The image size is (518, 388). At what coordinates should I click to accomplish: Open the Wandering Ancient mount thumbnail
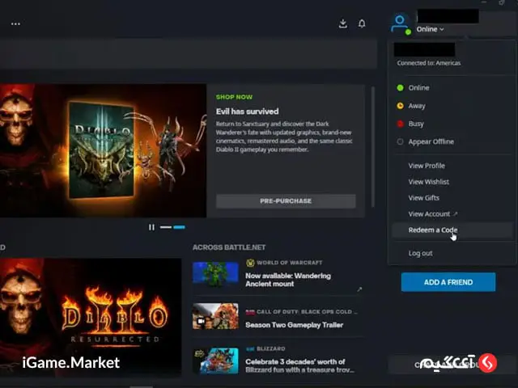[215, 273]
